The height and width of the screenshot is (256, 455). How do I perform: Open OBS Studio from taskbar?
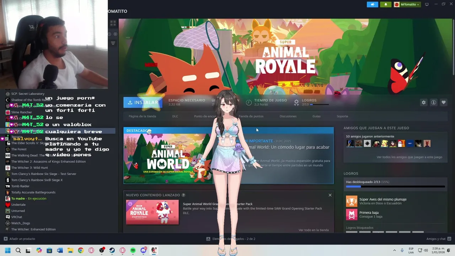(102, 250)
